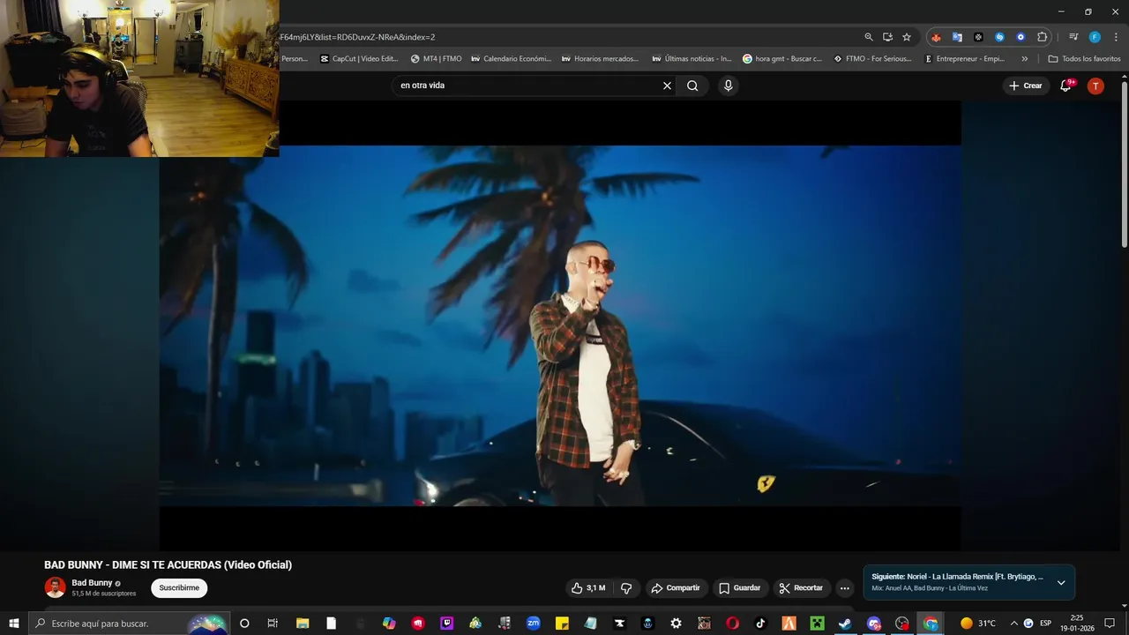Viewport: 1129px width, 635px height.
Task: Open the Windows Start menu
Action: (x=14, y=624)
